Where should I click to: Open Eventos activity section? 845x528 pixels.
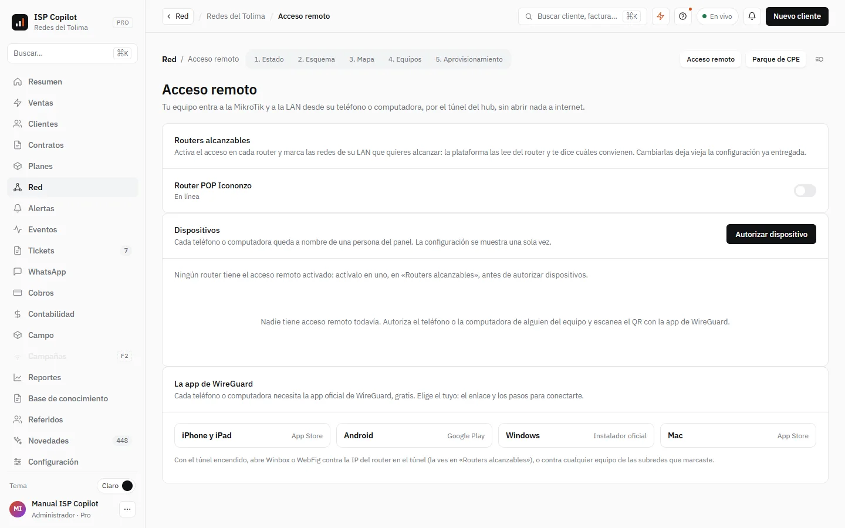[x=73, y=229]
